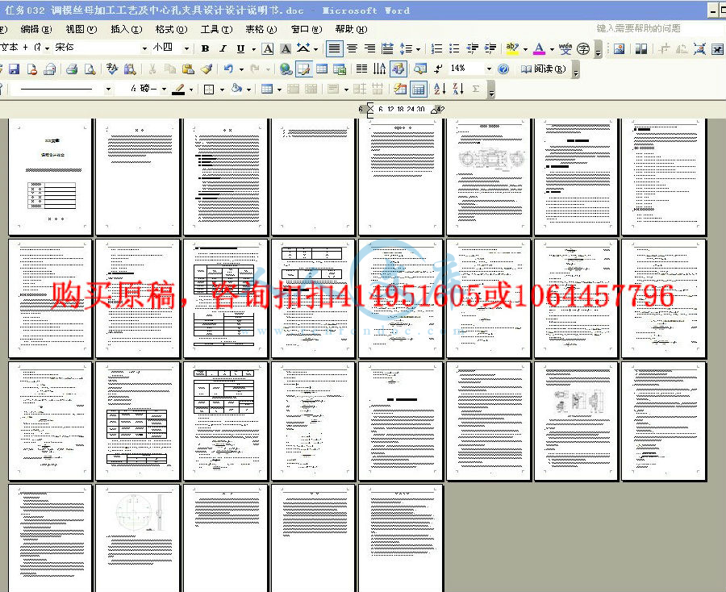Click the Enclose Characters (circled 字) icon
726x592 pixels.
click(583, 48)
